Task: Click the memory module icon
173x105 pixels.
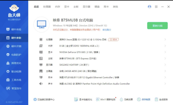Action: point(41,46)
